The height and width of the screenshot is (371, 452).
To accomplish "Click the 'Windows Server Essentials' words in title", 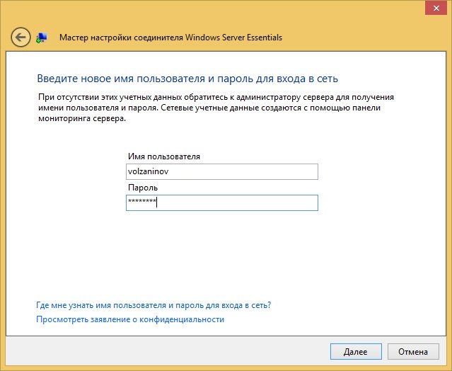I will (233, 38).
